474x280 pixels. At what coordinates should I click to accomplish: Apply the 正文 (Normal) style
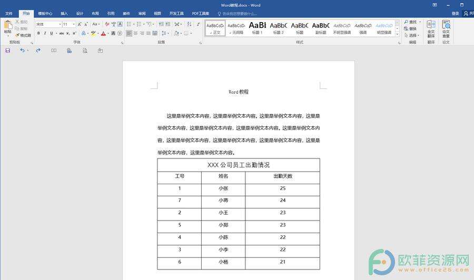[x=215, y=28]
